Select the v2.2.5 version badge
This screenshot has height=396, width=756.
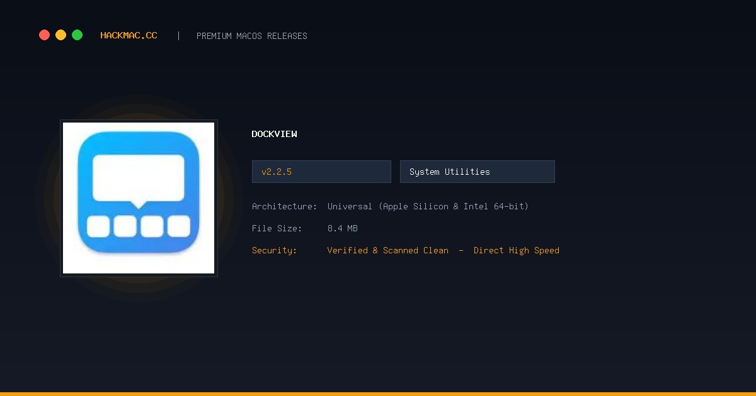point(321,172)
